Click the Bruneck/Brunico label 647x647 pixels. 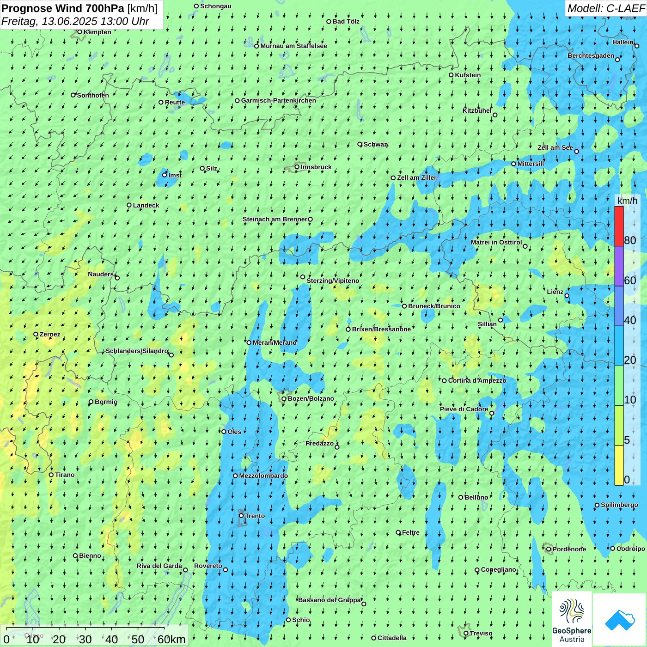point(434,306)
